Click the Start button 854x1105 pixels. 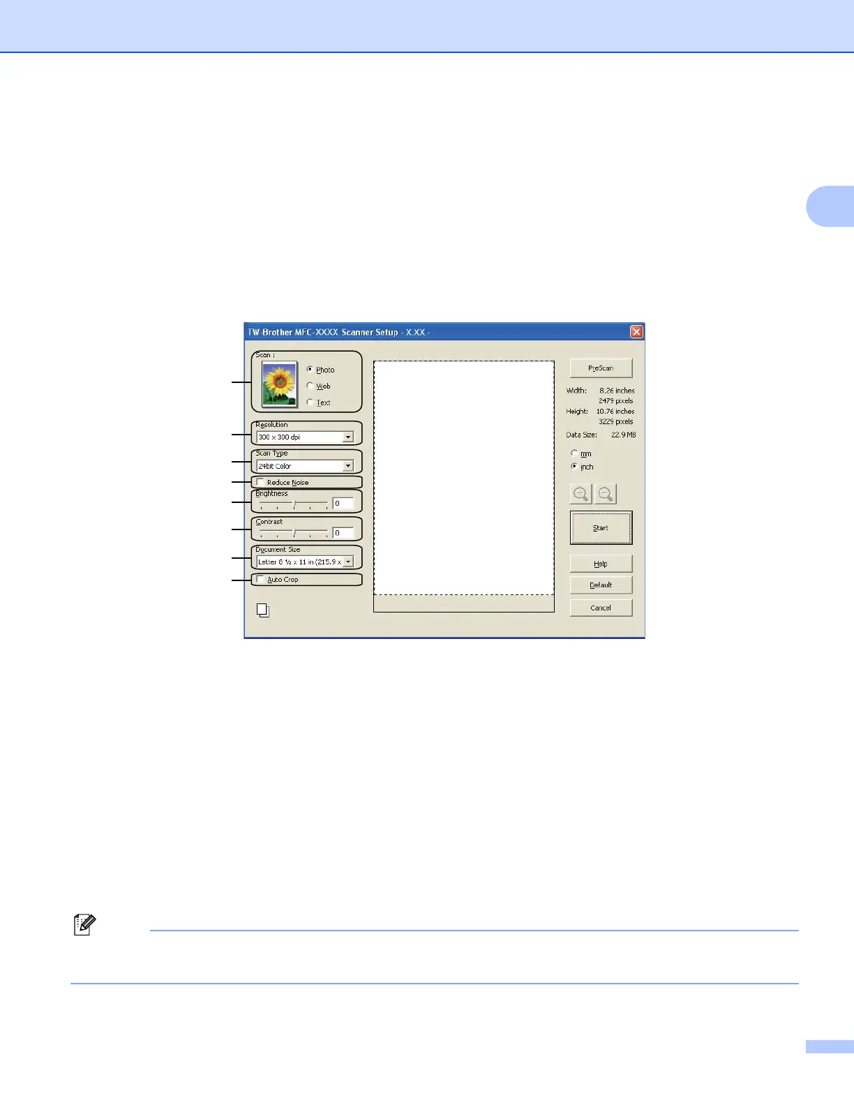point(601,527)
